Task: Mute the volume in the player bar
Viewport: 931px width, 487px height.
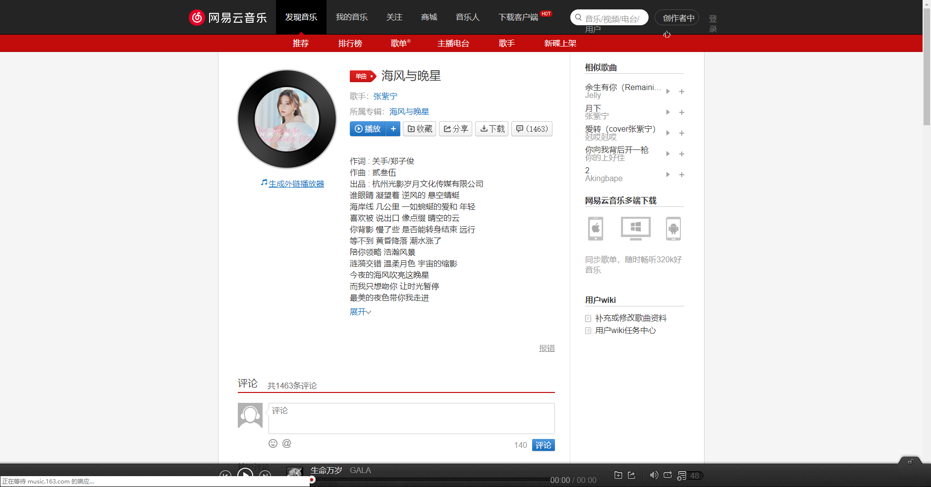Action: (654, 475)
